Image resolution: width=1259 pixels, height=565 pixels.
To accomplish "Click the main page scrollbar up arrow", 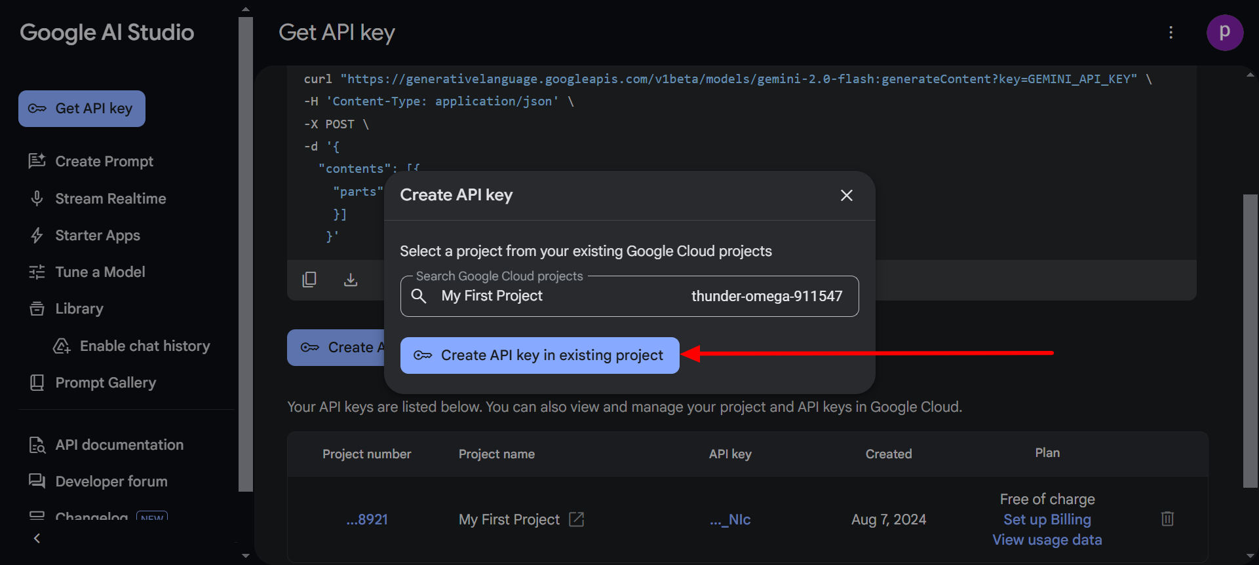I will pyautogui.click(x=1250, y=75).
